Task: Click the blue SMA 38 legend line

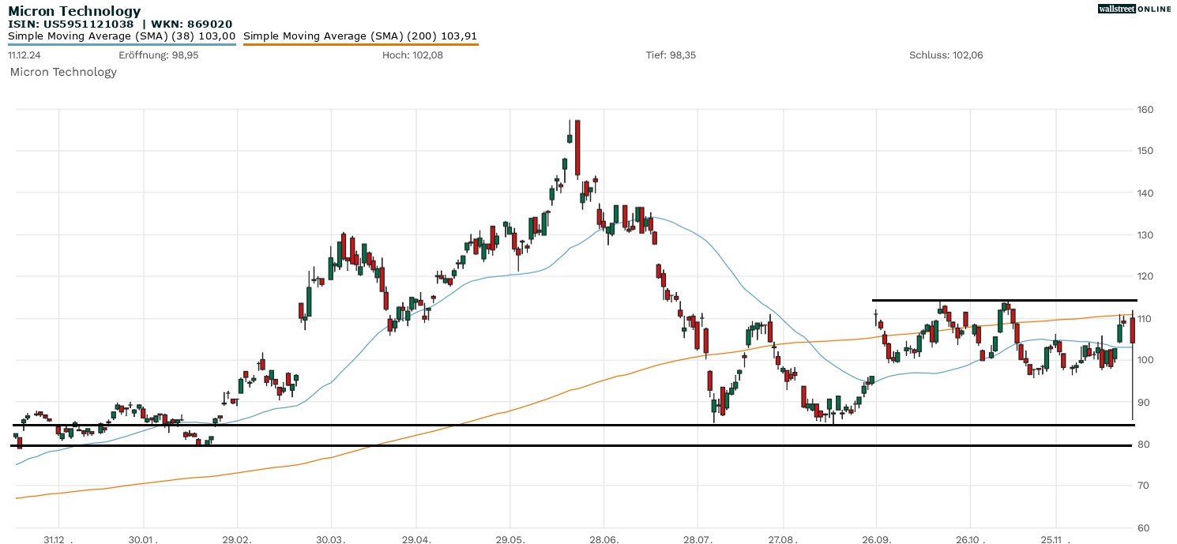Action: (x=122, y=44)
